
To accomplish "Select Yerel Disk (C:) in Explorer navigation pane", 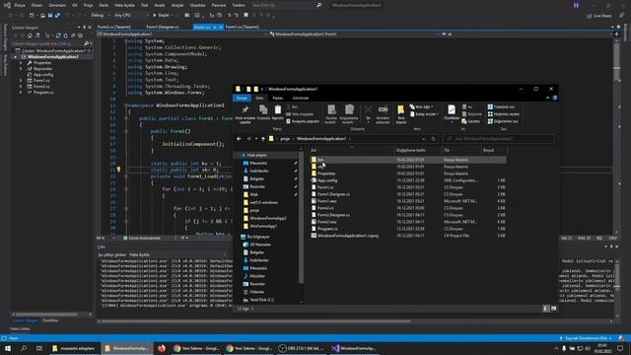I will pyautogui.click(x=261, y=300).
